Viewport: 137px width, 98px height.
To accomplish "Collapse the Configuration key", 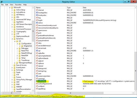I will click(x=17, y=44).
